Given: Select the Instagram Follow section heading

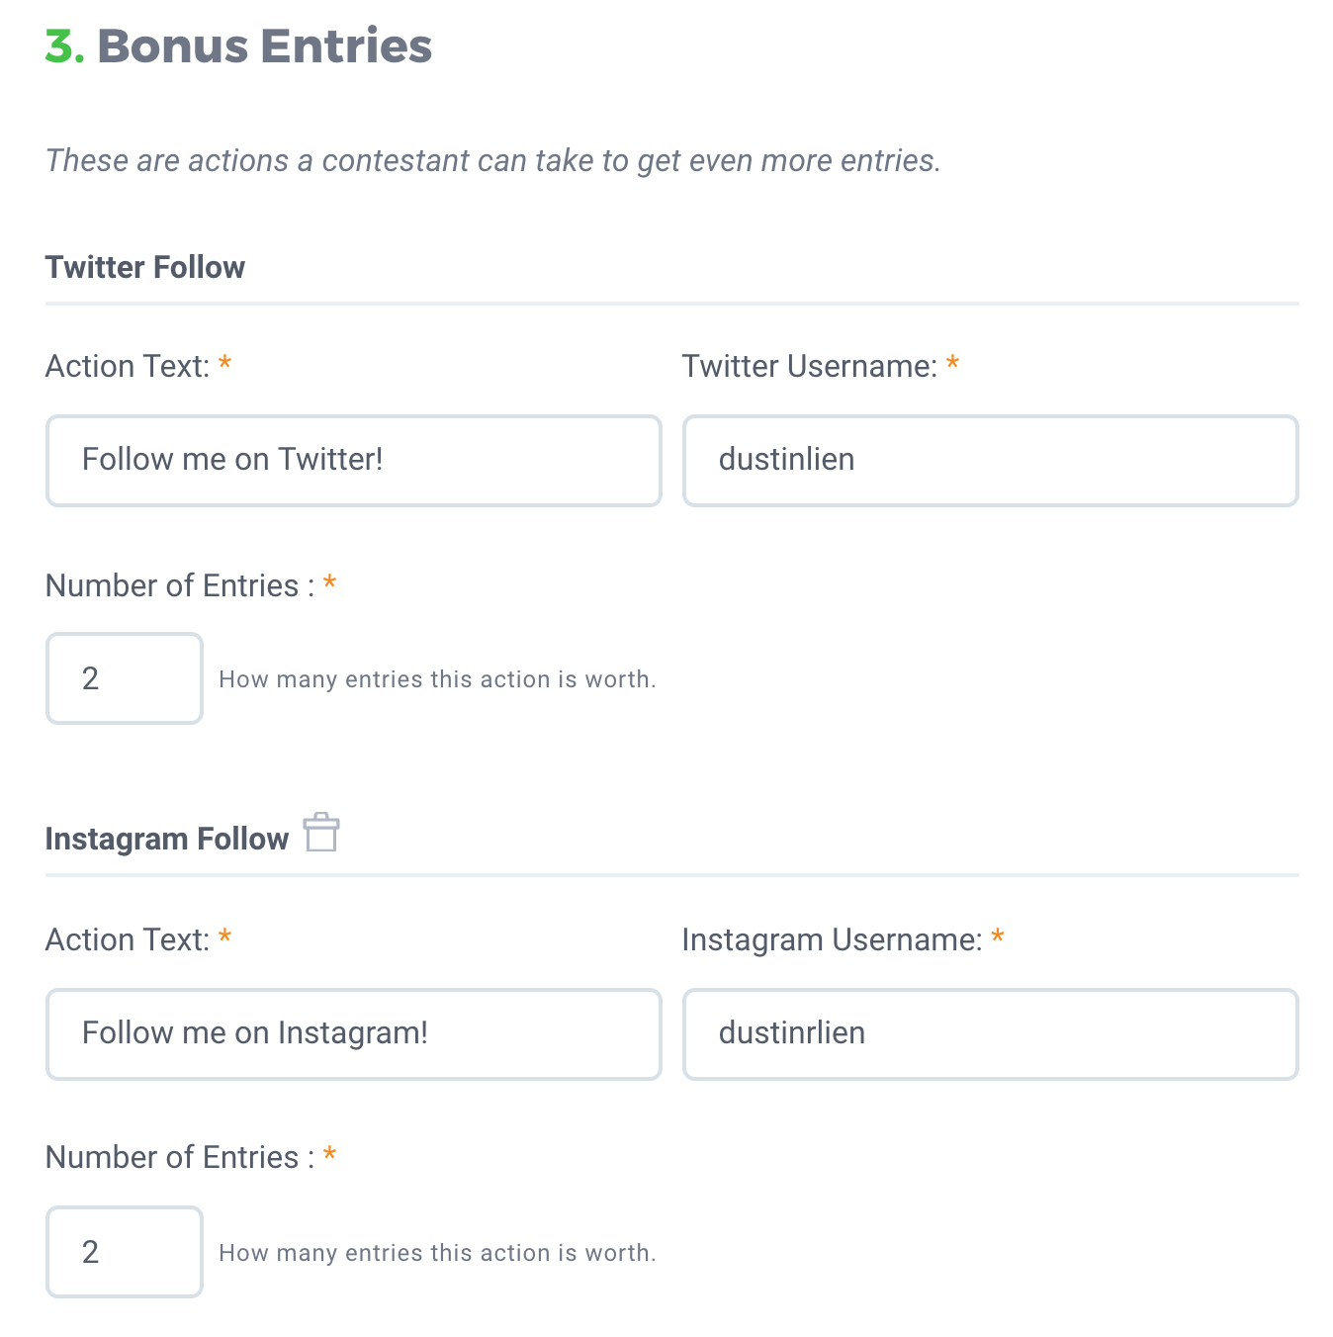Looking at the screenshot, I should tap(167, 839).
